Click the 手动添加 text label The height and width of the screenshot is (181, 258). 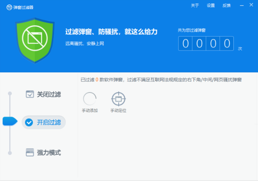(x=90, y=110)
